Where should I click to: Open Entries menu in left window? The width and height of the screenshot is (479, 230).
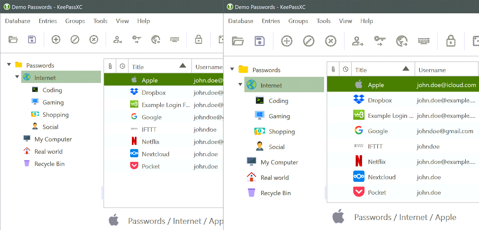tap(48, 21)
